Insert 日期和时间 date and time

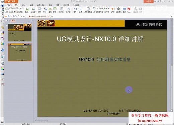98,12
